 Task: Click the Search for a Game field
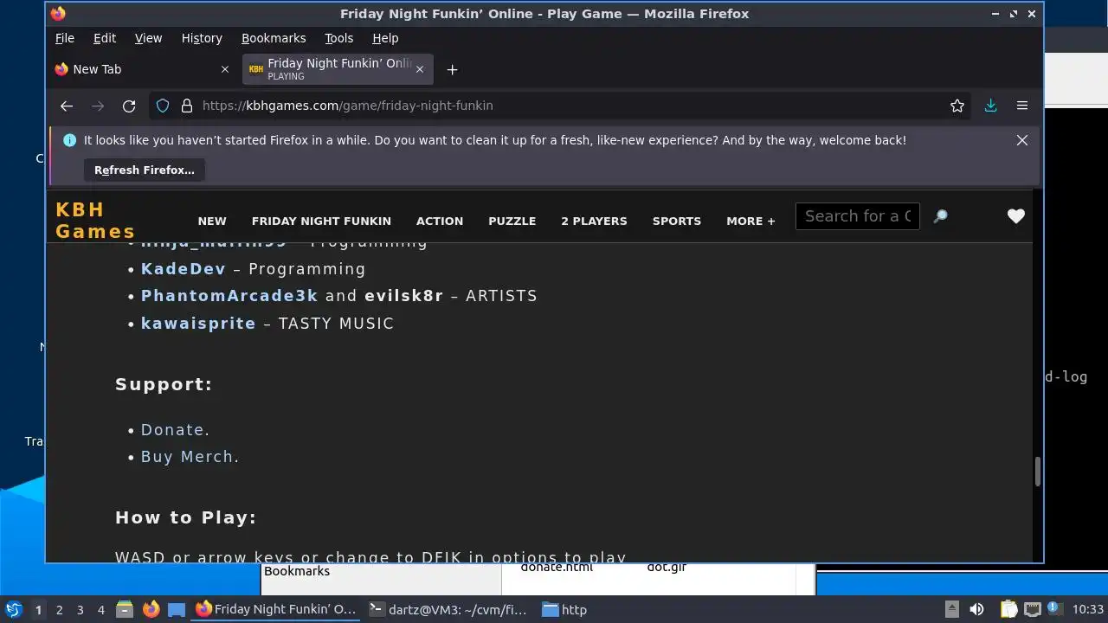click(858, 216)
